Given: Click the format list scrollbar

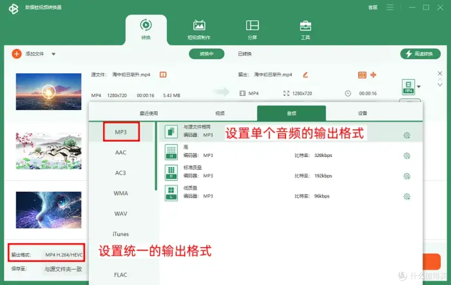Looking at the screenshot, I should [x=156, y=156].
